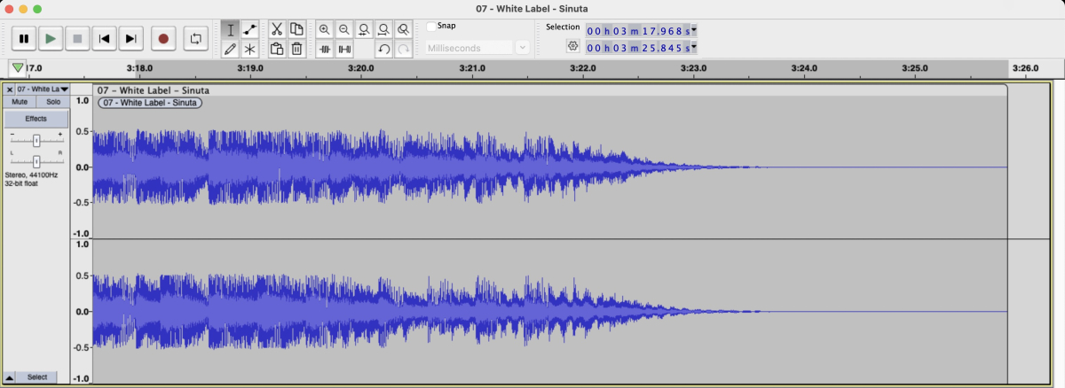Paste audio with the clipboard icon
The image size is (1065, 388).
277,50
